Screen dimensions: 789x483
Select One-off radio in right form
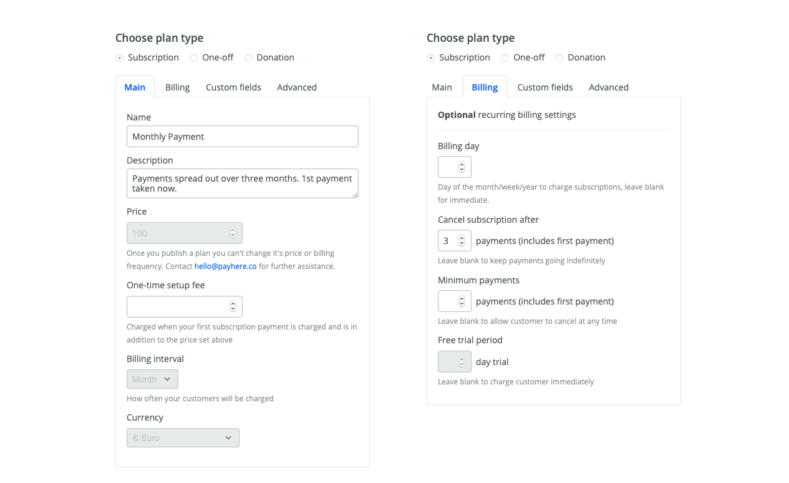point(505,58)
